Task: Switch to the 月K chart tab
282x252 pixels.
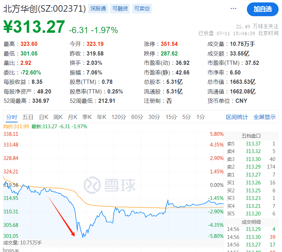Action: pos(72,117)
